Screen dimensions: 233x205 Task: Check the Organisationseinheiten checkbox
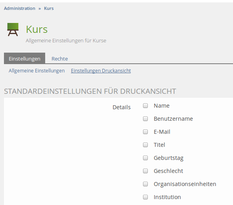click(145, 184)
